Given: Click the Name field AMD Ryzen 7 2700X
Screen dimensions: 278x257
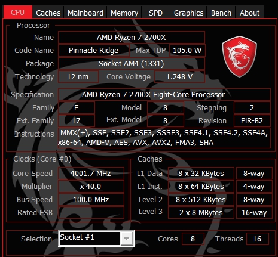Looking at the screenshot, I should 132,38.
